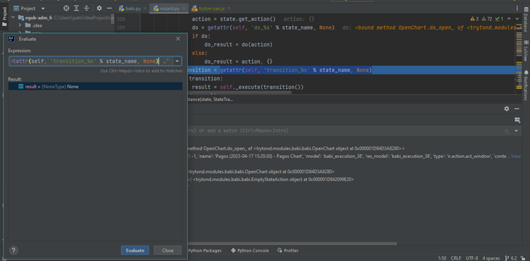Open debugger layout settings icon
The height and width of the screenshot is (261, 530).
tap(517, 120)
